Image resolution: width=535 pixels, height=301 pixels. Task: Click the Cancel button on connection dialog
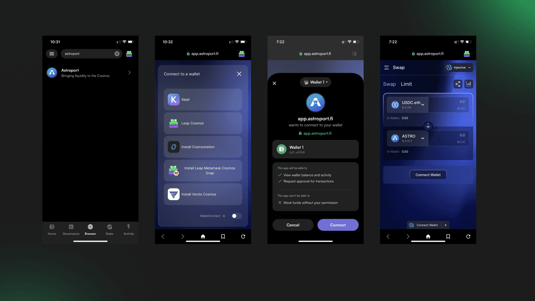293,225
